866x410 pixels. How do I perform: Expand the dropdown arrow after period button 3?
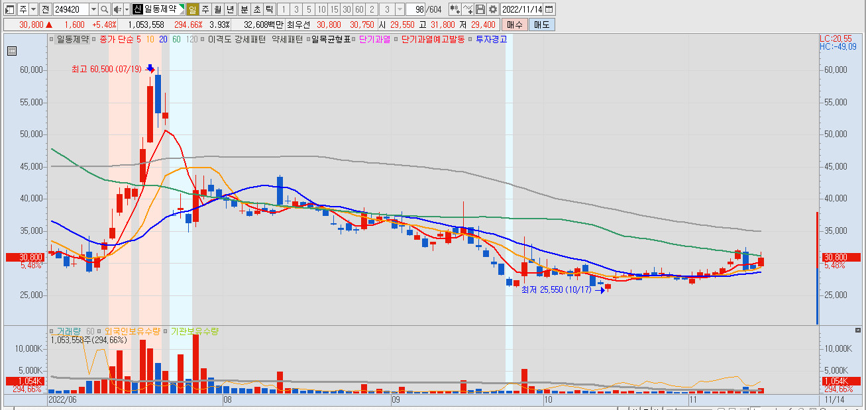click(x=400, y=9)
